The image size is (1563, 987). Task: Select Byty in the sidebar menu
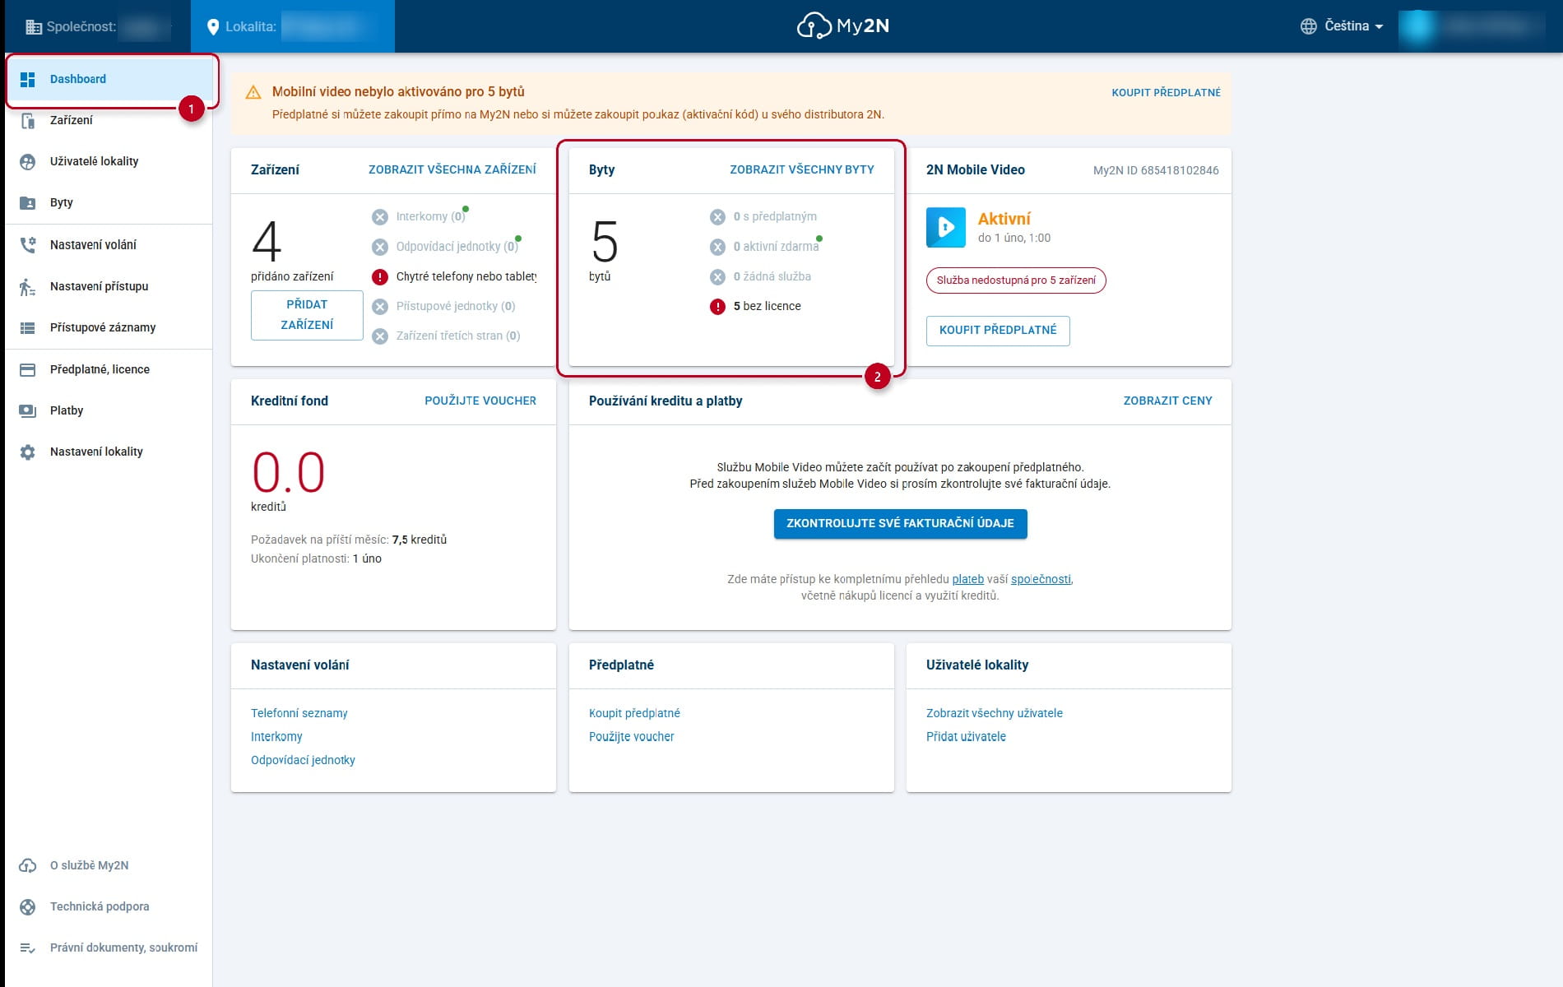(109, 203)
